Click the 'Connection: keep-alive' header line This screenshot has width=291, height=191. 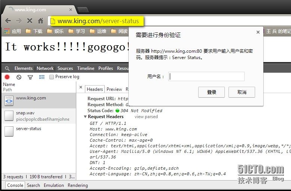click(119, 135)
